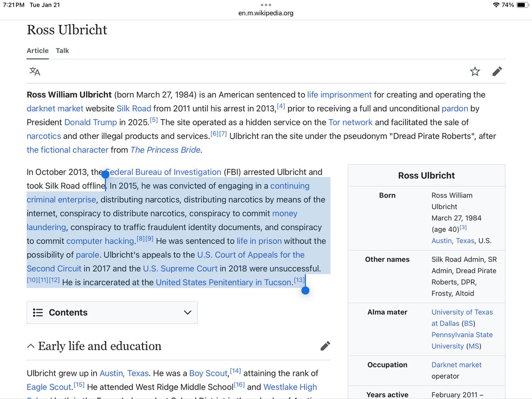
Task: Tap the three dots multitasking control
Action: click(266, 5)
